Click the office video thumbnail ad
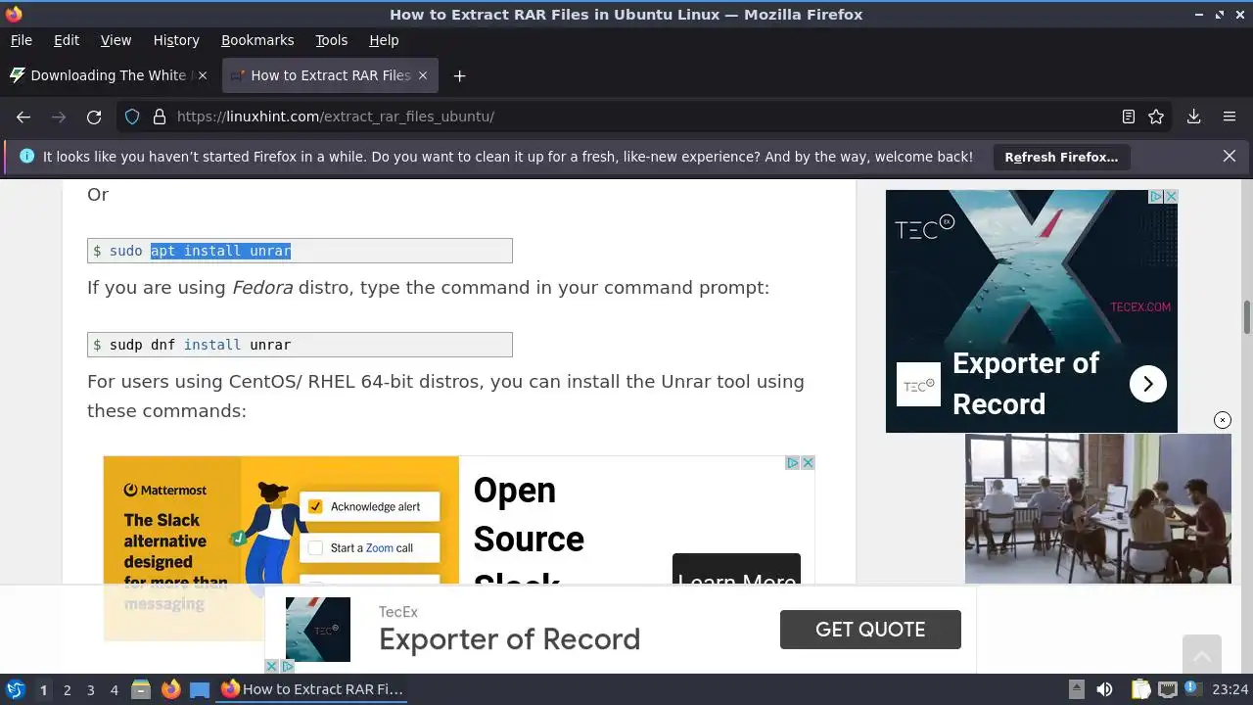The height and width of the screenshot is (705, 1253). 1098,509
